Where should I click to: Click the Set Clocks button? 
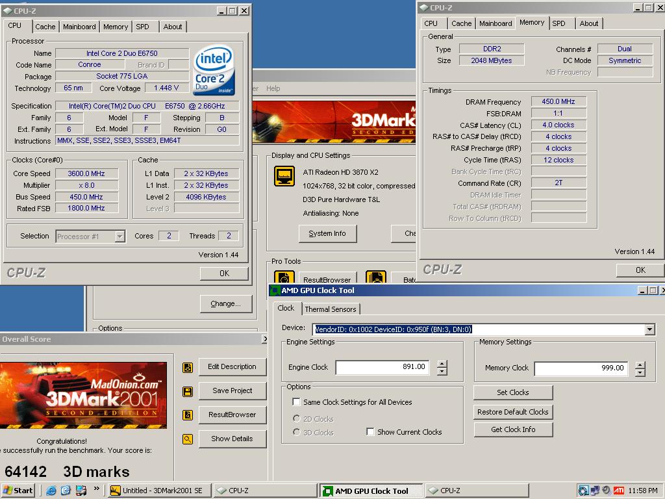tap(513, 392)
